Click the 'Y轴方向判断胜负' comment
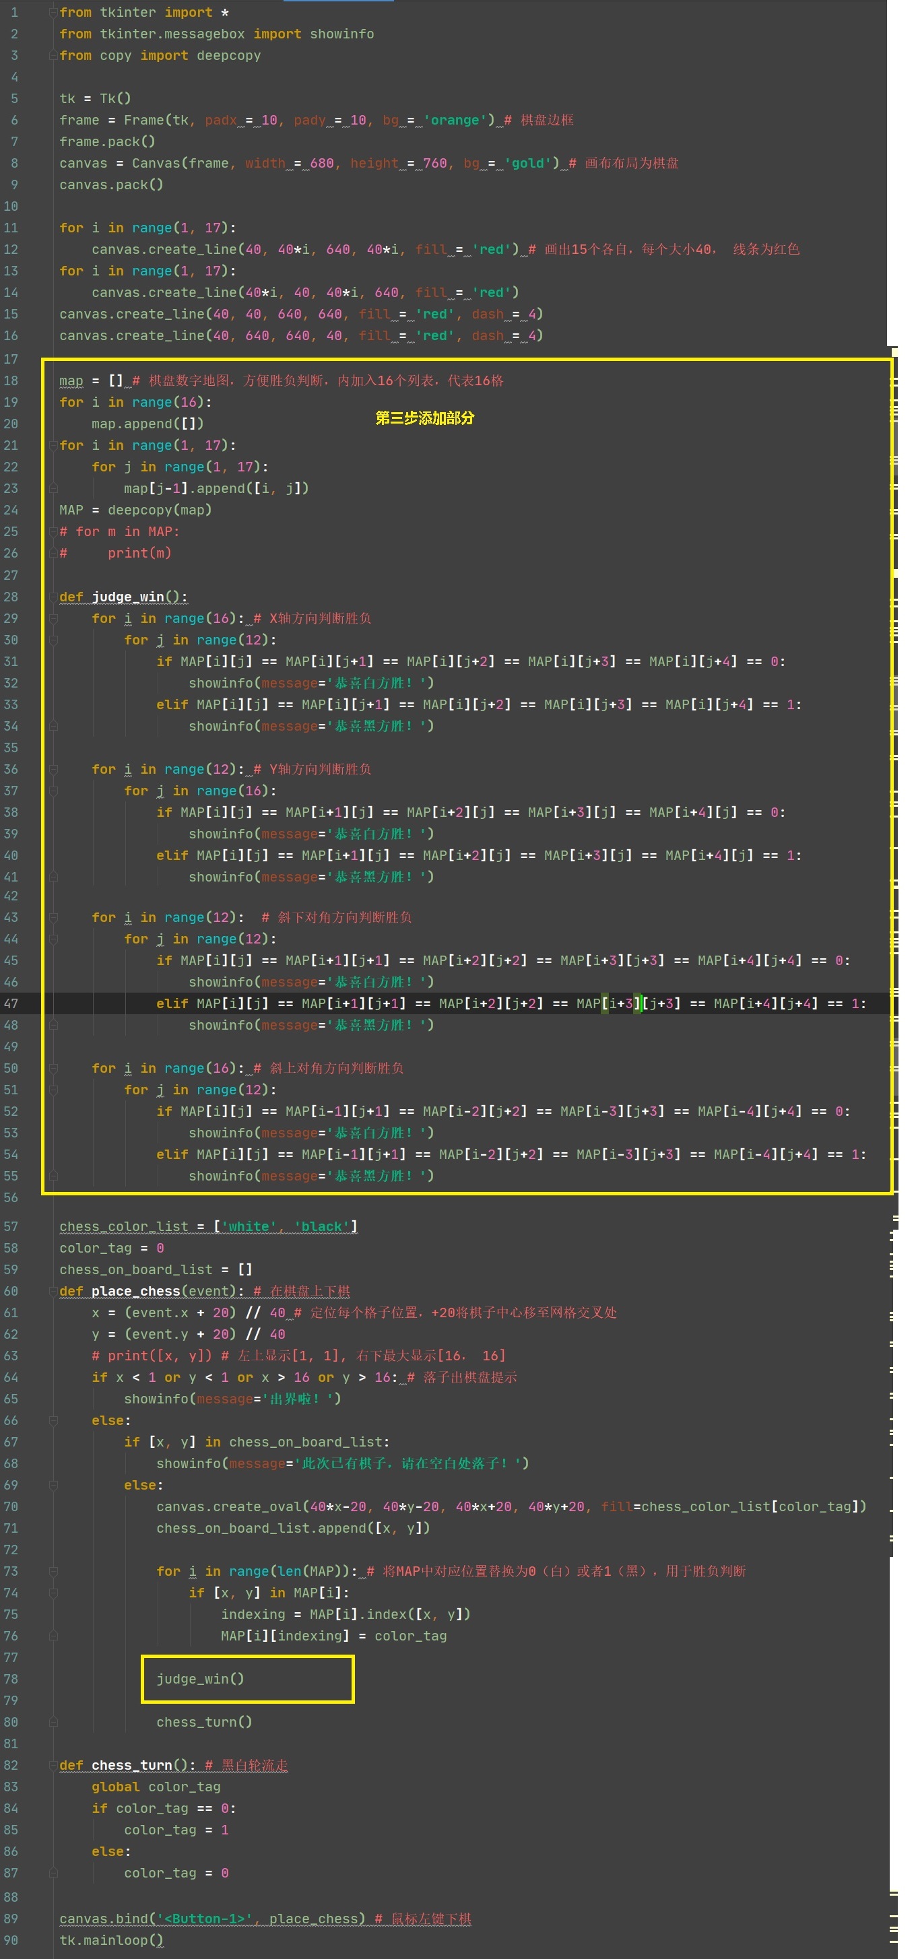This screenshot has width=916, height=1959. (321, 770)
